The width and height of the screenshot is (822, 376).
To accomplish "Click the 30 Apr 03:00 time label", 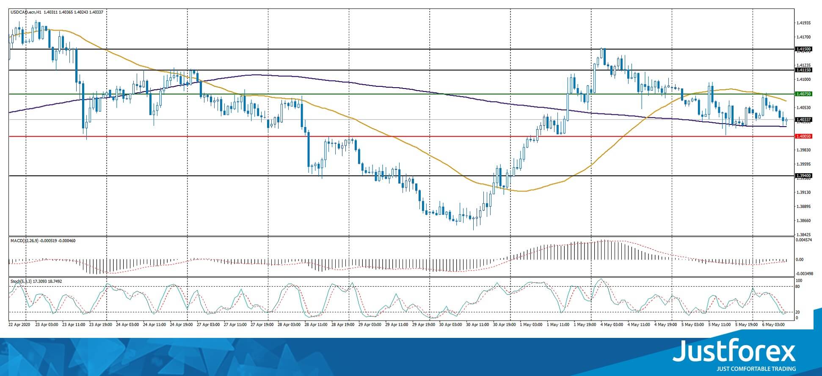I will tap(451, 325).
